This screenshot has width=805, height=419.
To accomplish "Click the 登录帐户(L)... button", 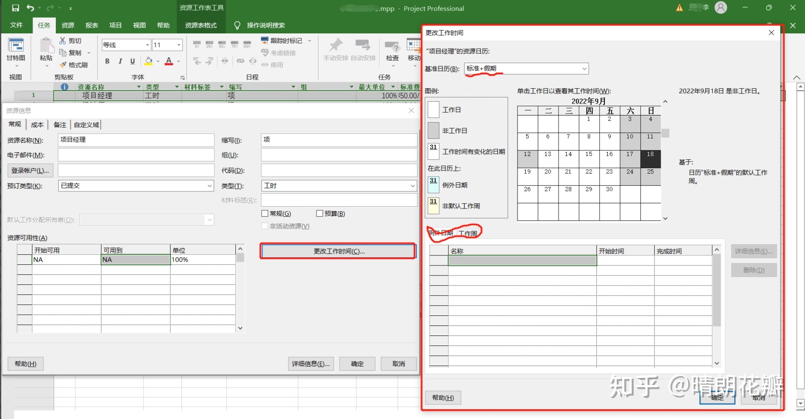I will (30, 170).
